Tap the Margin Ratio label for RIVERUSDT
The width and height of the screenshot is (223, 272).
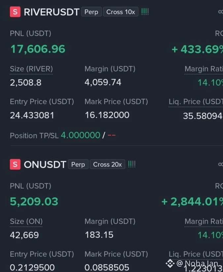[x=204, y=69]
